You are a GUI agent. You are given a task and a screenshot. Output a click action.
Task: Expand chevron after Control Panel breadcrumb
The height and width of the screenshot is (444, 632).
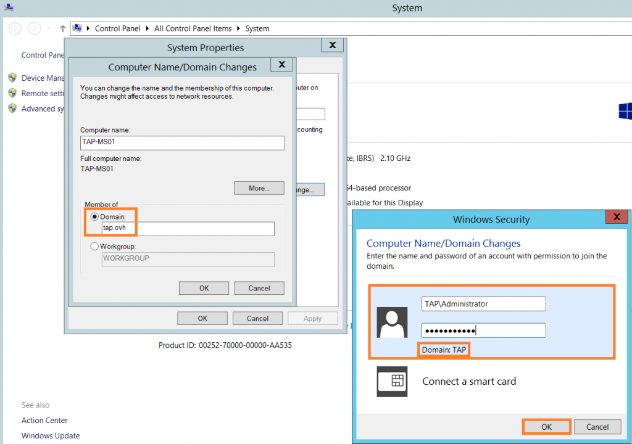click(x=147, y=28)
